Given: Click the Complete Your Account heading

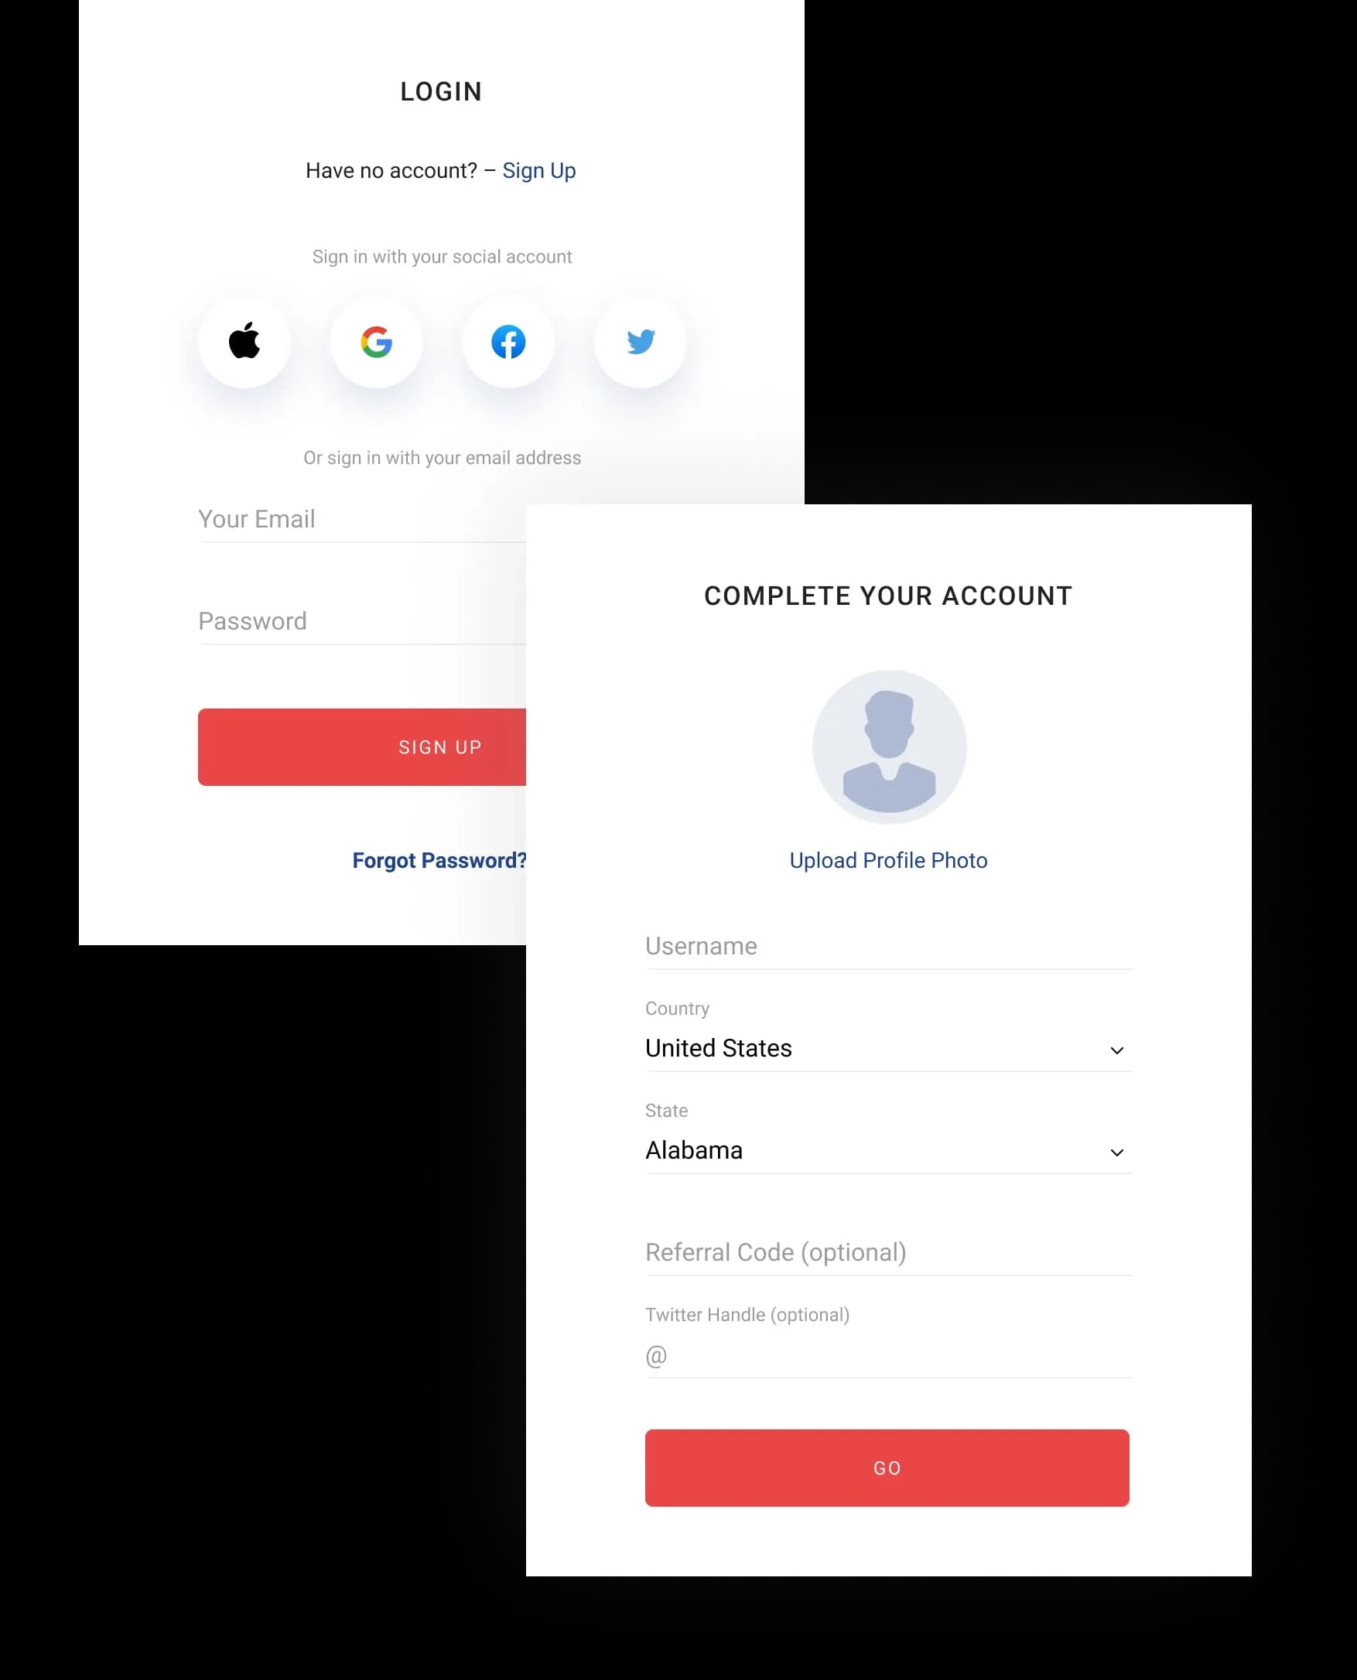Looking at the screenshot, I should pyautogui.click(x=888, y=596).
